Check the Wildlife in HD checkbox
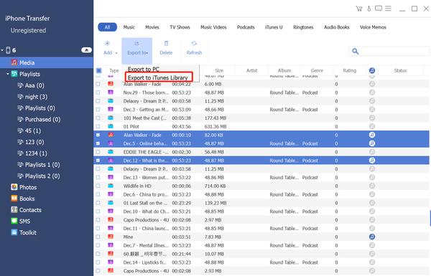This screenshot has width=431, height=276. [98, 186]
